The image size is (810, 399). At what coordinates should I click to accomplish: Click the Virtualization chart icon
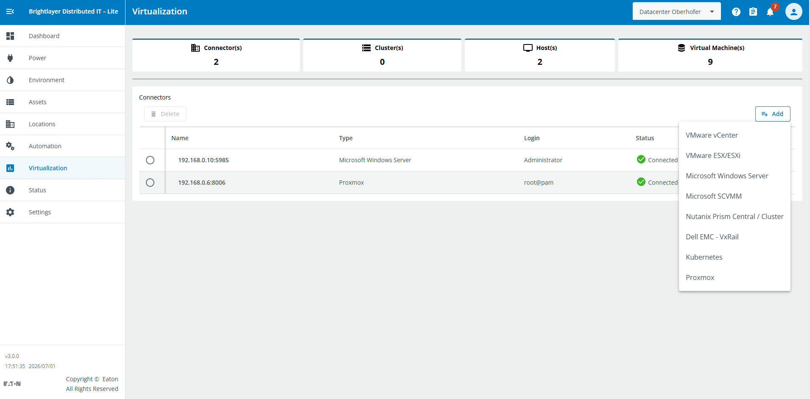pos(10,168)
